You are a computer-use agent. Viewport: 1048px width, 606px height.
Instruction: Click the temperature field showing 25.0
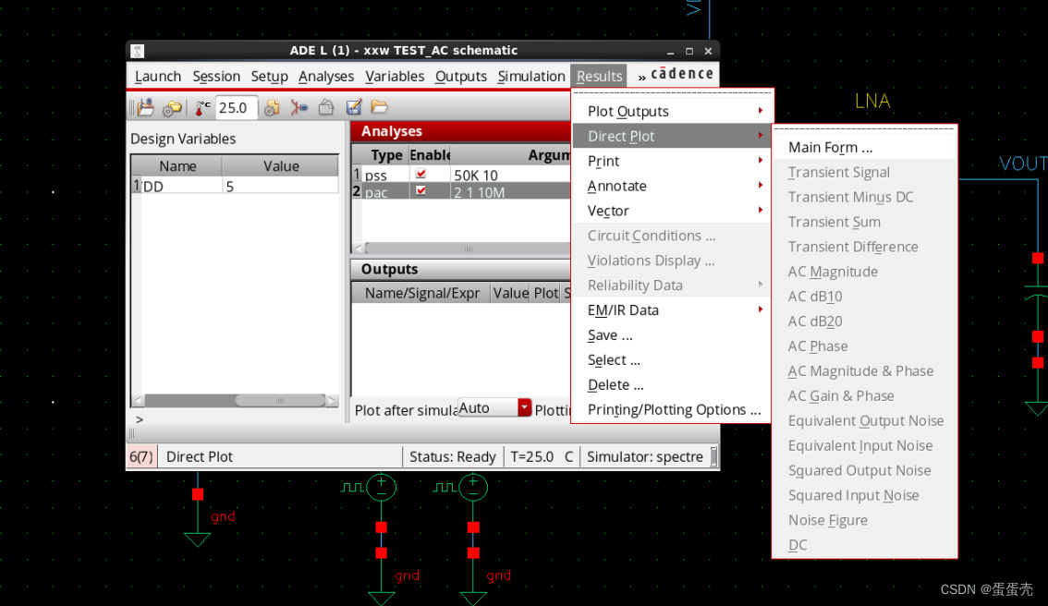[x=237, y=107]
